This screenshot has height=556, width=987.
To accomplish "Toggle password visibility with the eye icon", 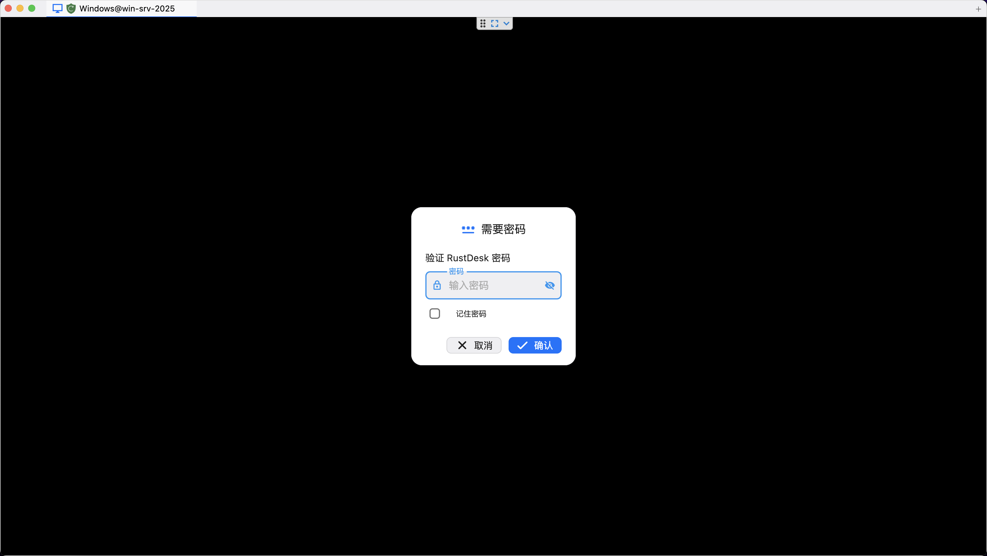I will [549, 285].
